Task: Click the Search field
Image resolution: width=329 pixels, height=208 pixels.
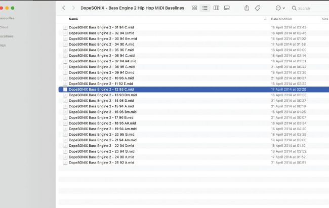Action: point(310,8)
